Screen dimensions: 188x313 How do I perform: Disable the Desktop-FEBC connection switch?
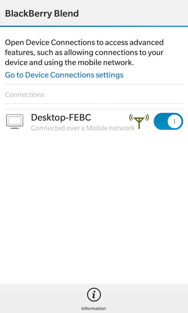click(168, 121)
